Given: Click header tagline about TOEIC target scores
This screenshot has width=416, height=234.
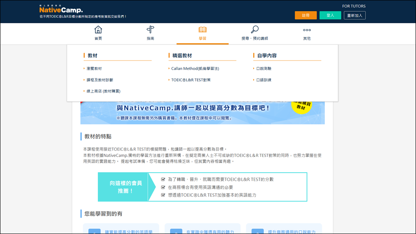Looking at the screenshot, I should 83,17.
